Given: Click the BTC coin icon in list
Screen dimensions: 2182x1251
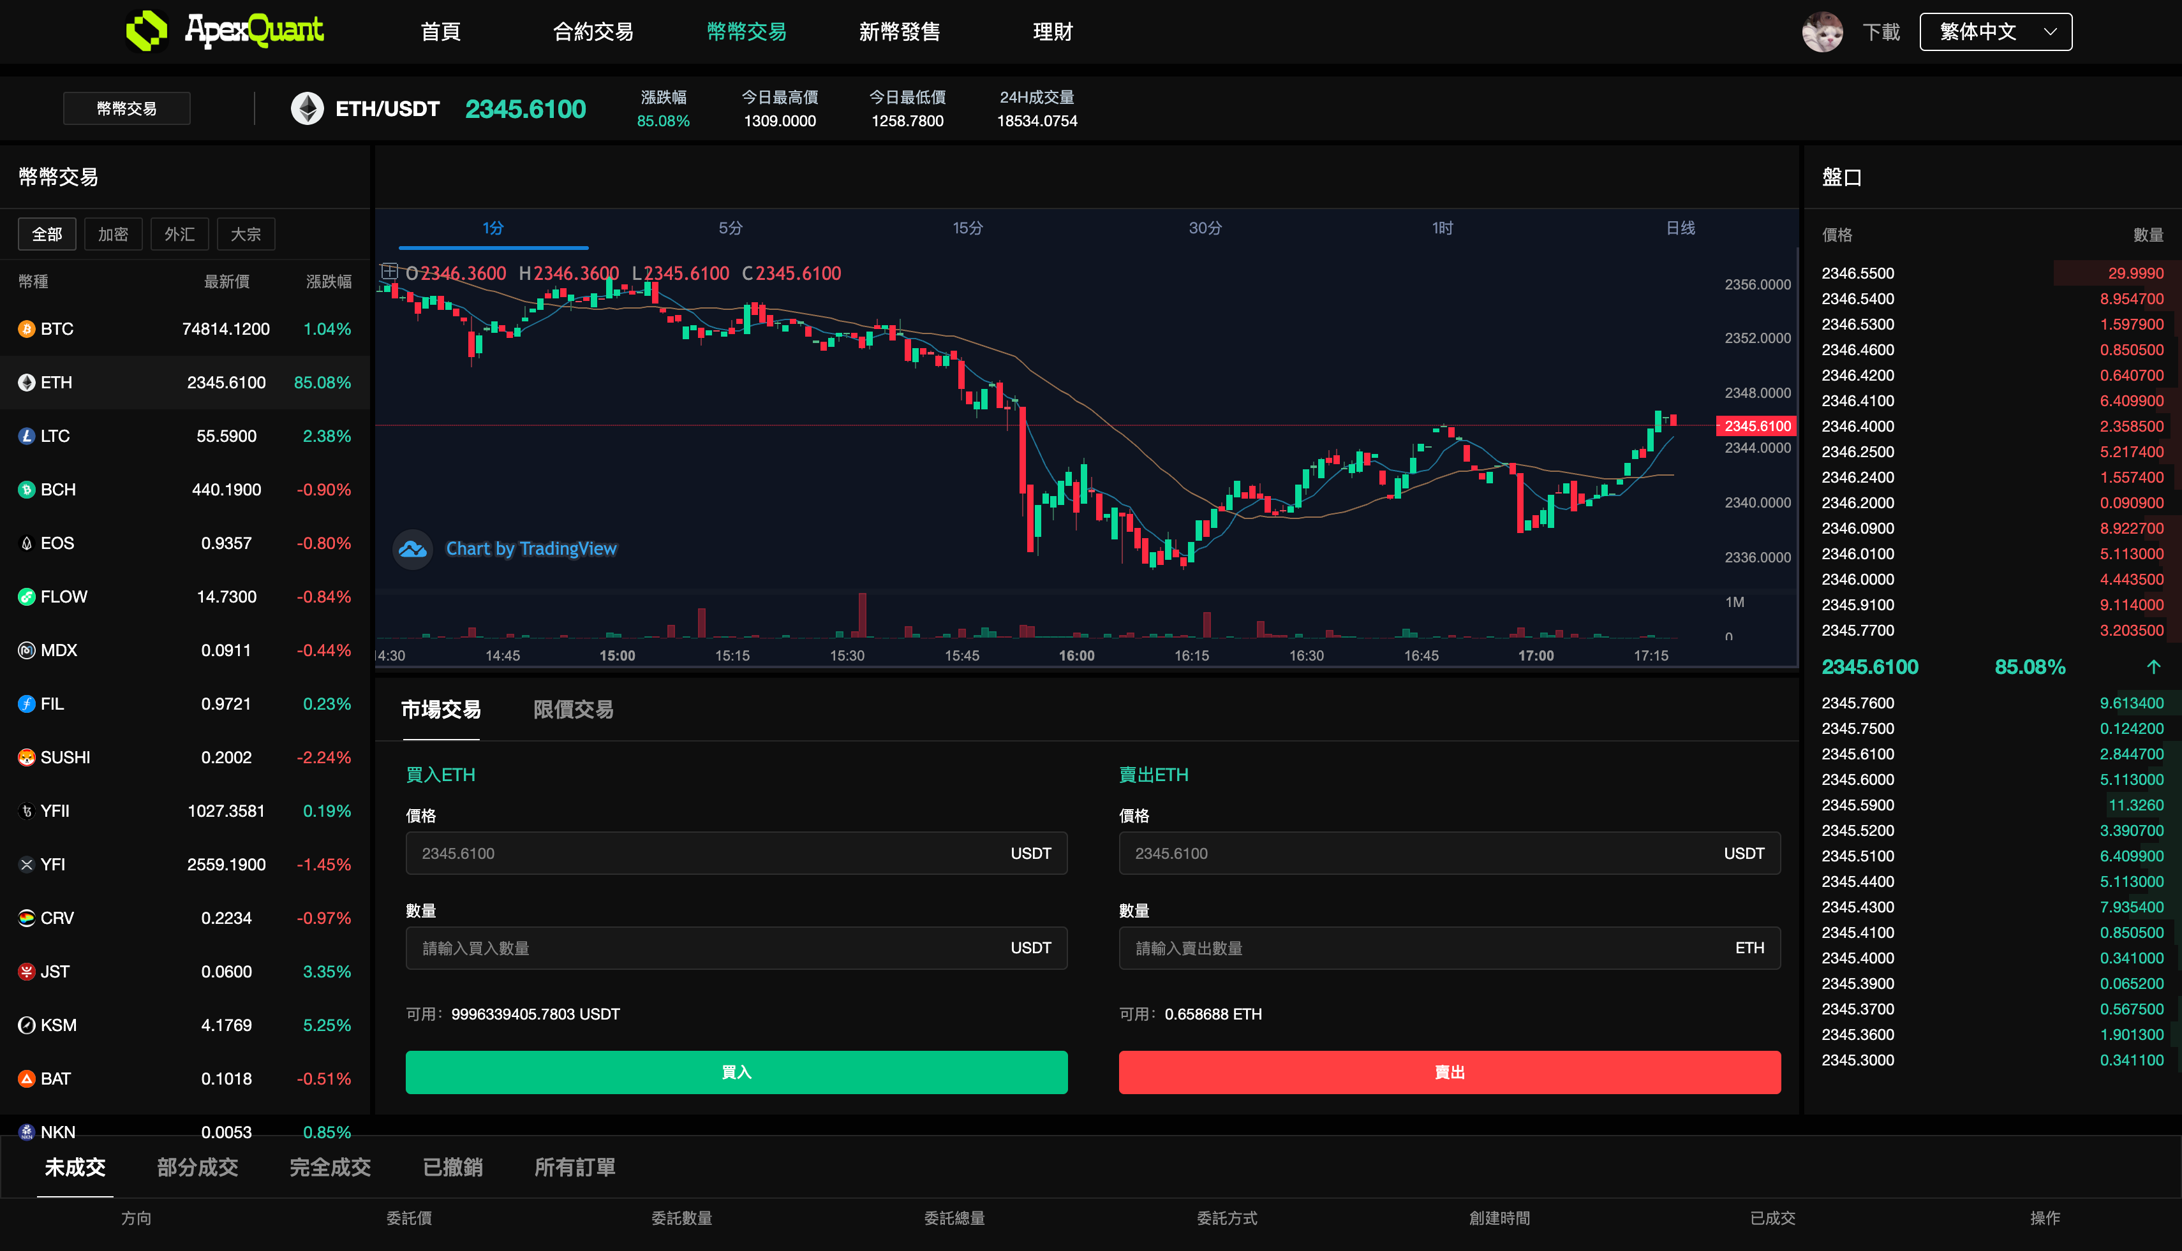Looking at the screenshot, I should click(x=27, y=329).
